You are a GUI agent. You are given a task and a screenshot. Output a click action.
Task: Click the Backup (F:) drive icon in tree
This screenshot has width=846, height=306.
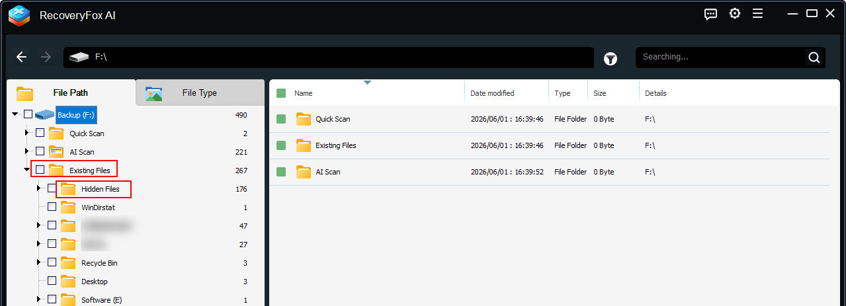tap(45, 115)
